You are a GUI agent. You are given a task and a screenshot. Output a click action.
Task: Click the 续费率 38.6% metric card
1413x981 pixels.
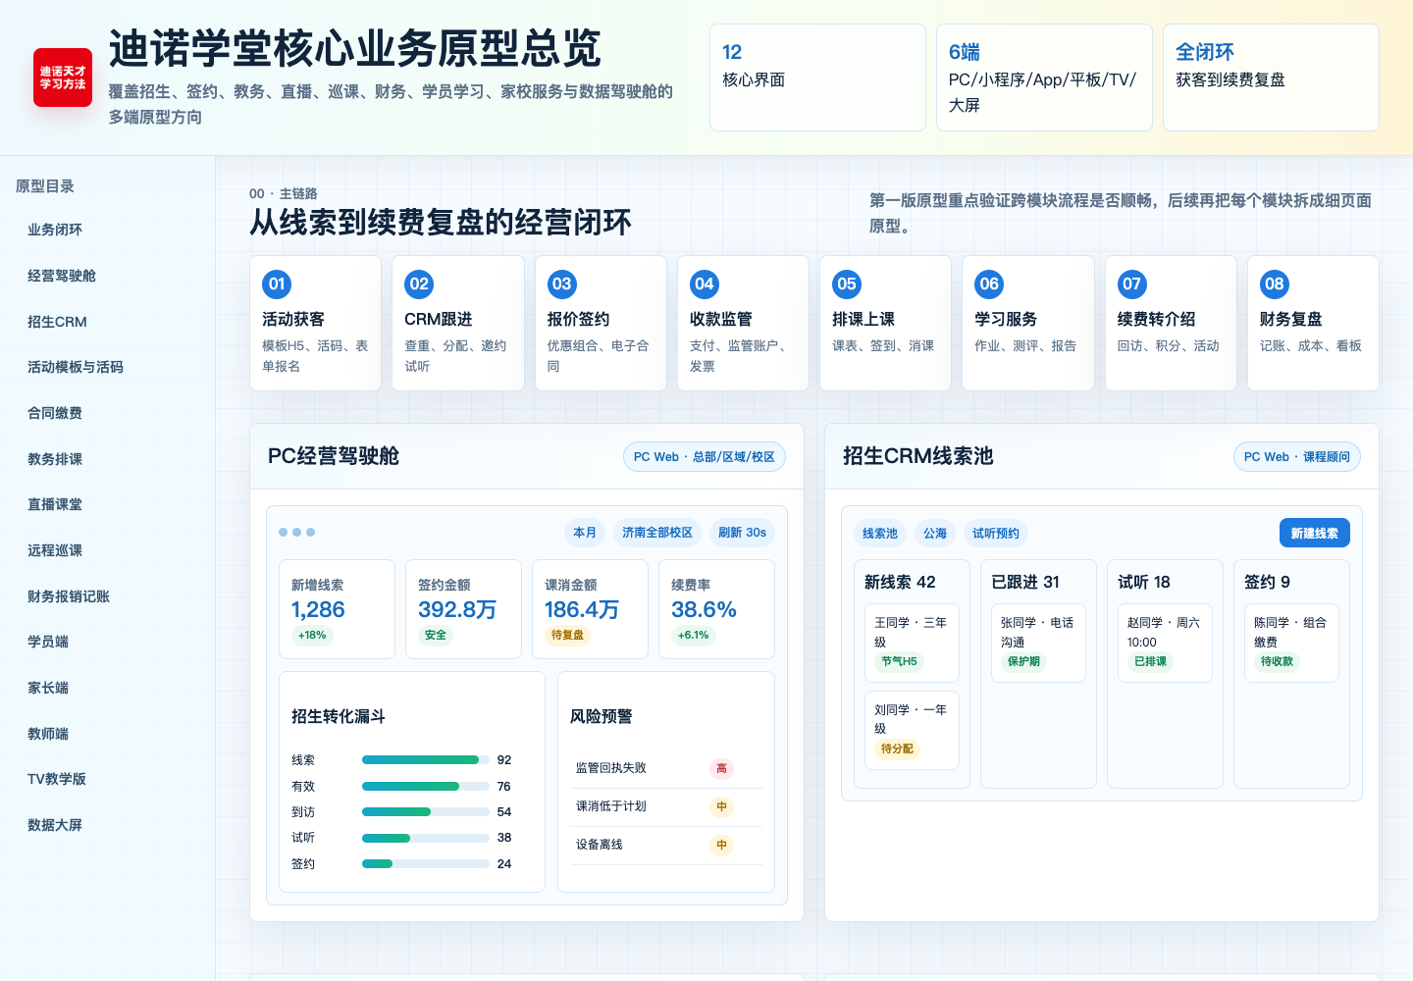[x=716, y=609]
